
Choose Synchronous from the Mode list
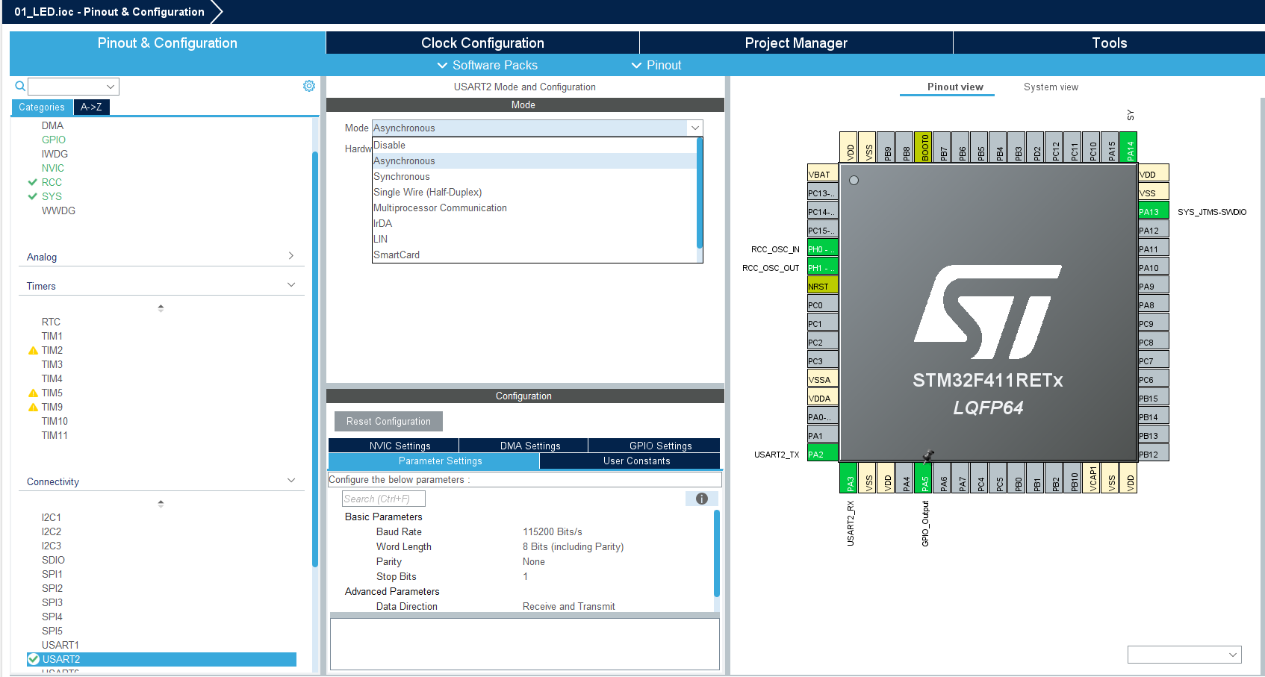[x=535, y=176]
